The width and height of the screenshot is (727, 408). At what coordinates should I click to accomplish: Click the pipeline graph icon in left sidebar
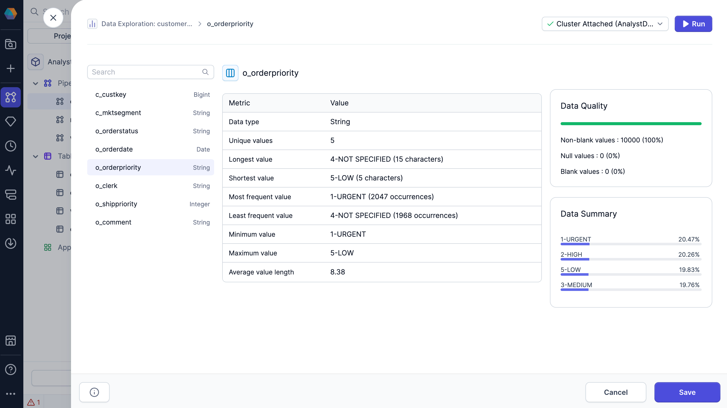11,97
